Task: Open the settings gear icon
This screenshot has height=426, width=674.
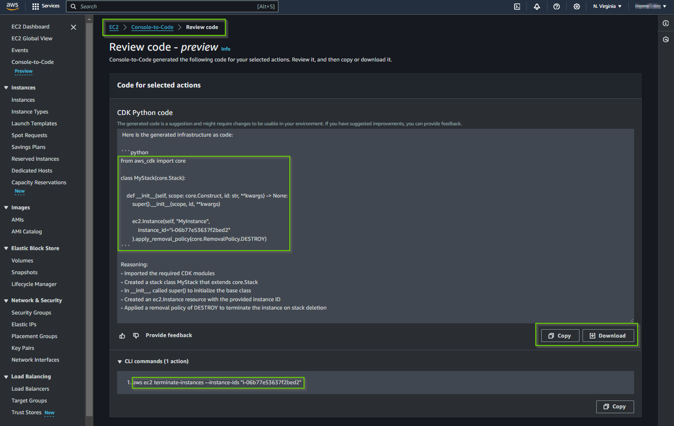Action: [577, 6]
